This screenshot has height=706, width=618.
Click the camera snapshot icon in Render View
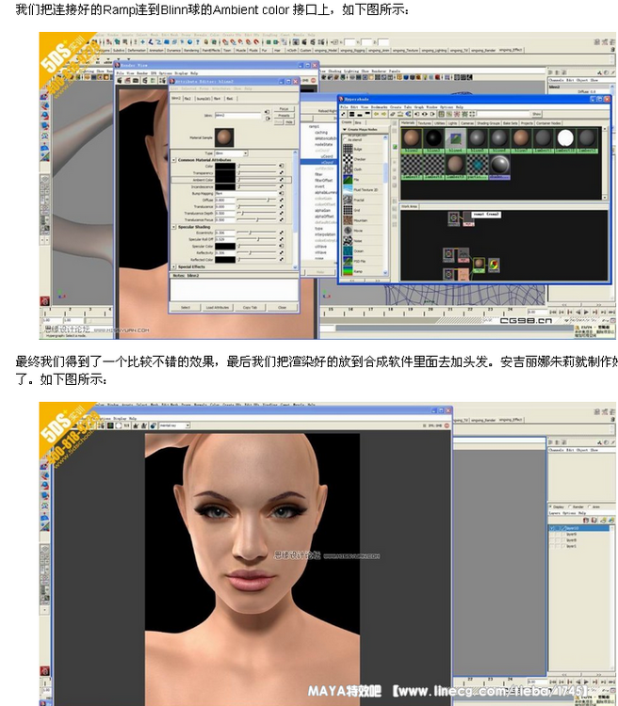click(x=136, y=81)
